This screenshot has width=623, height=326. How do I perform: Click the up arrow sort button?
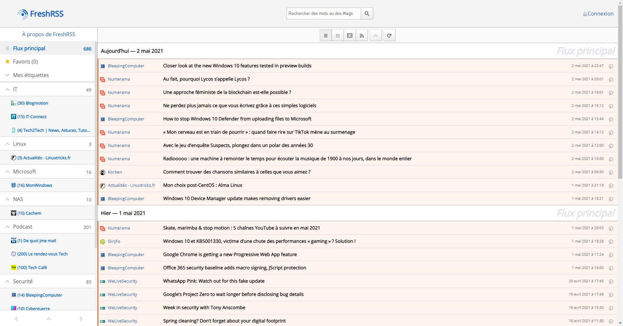pyautogui.click(x=376, y=36)
